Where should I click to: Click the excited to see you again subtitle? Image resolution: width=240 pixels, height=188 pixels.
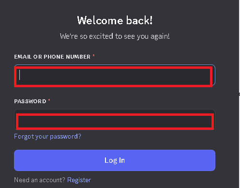point(115,36)
